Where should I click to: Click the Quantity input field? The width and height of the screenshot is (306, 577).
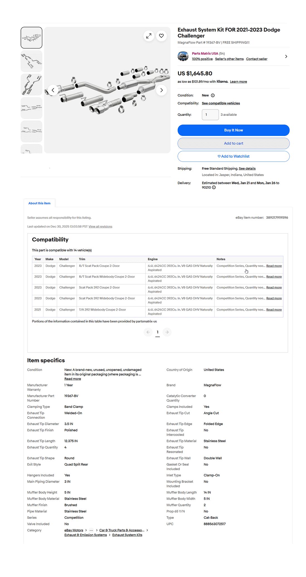pyautogui.click(x=210, y=115)
